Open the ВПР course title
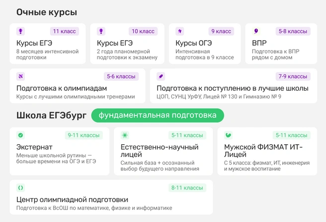326x222 pixels. (259, 43)
